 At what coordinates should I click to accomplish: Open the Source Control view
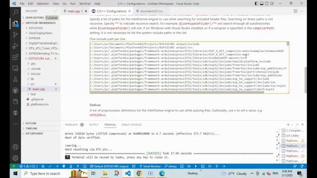pyautogui.click(x=15, y=35)
